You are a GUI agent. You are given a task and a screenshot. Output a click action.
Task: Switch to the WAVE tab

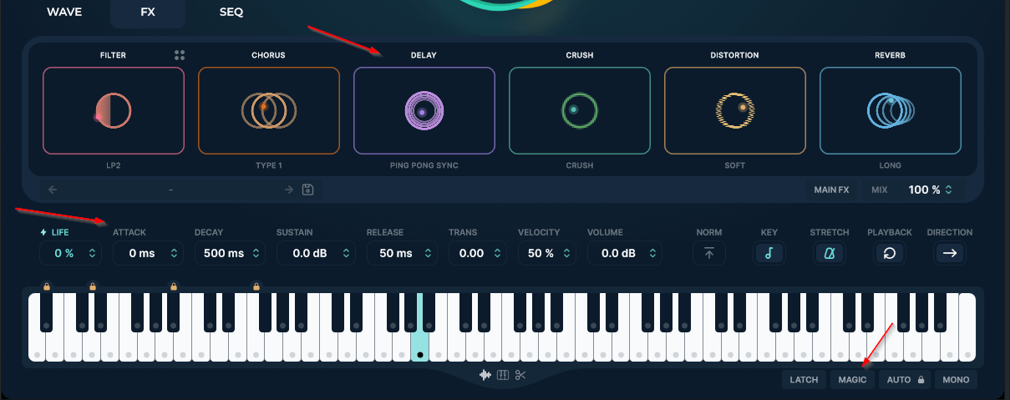point(64,12)
